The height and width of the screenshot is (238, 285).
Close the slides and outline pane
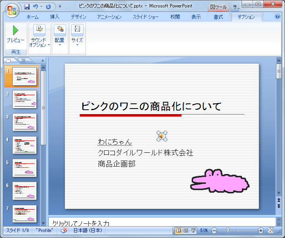pyautogui.click(x=43, y=61)
